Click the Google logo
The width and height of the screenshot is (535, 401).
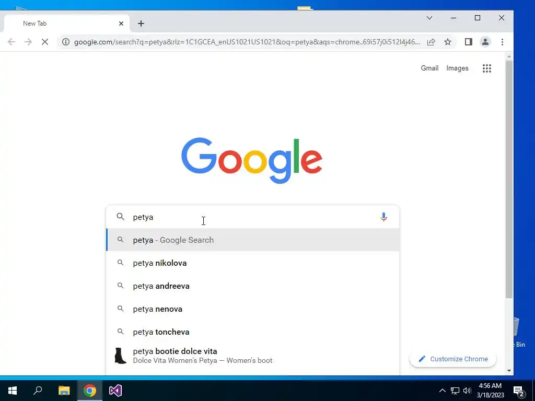point(252,160)
